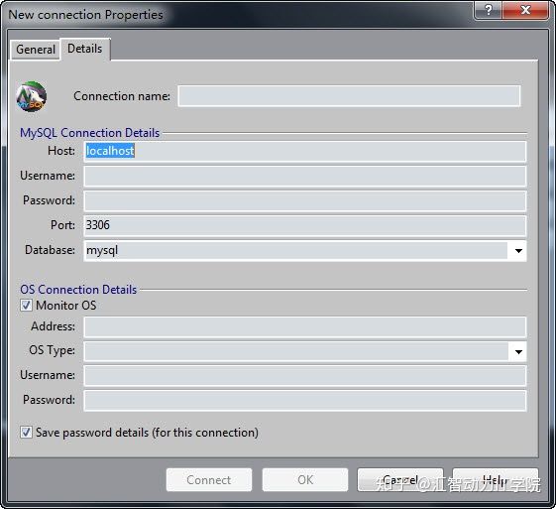Viewport: 556px width, 509px height.
Task: Switch to the General tab
Action: [x=35, y=50]
